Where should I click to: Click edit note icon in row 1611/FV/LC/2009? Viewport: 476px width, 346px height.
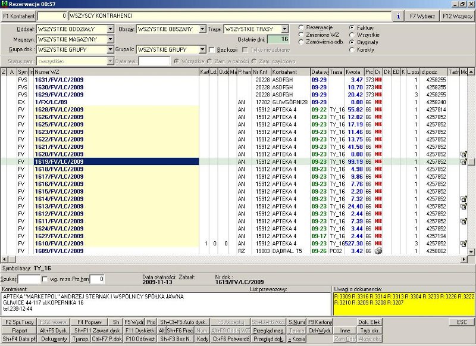[464, 221]
